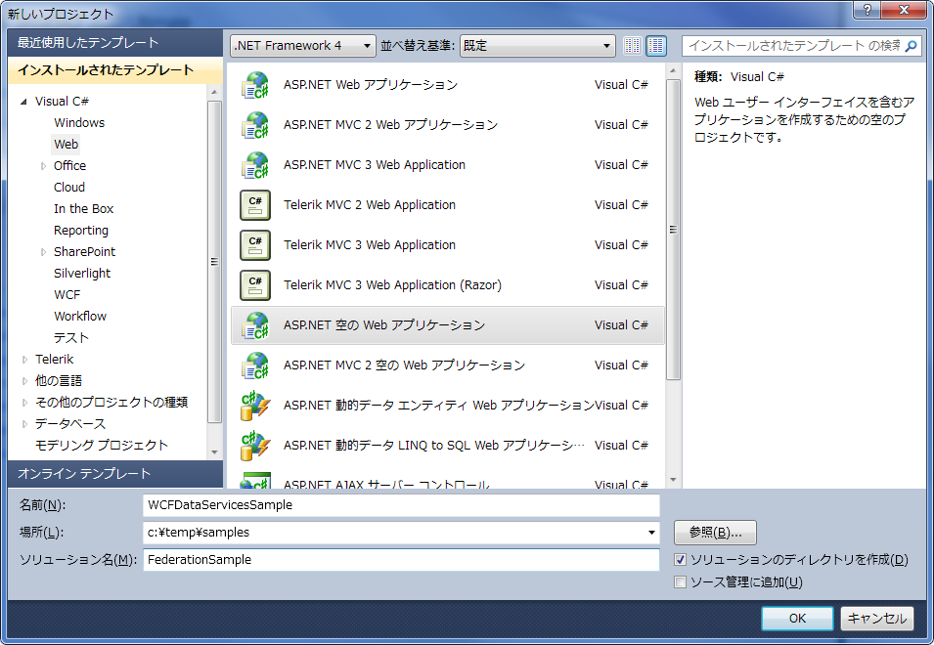Screen dimensions: 934x645
Task: Click the tree pane scrollbar thumb
Action: pyautogui.click(x=214, y=262)
